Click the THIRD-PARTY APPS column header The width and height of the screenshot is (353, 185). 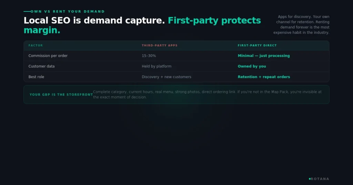click(x=160, y=45)
